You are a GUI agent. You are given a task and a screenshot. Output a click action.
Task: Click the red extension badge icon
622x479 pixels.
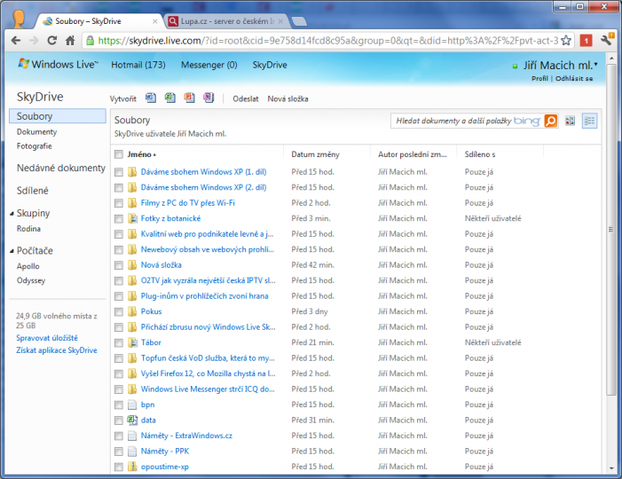[x=586, y=41]
